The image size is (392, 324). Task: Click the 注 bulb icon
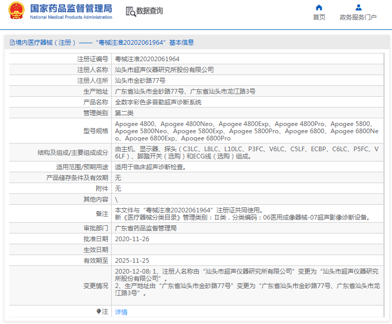point(98,311)
